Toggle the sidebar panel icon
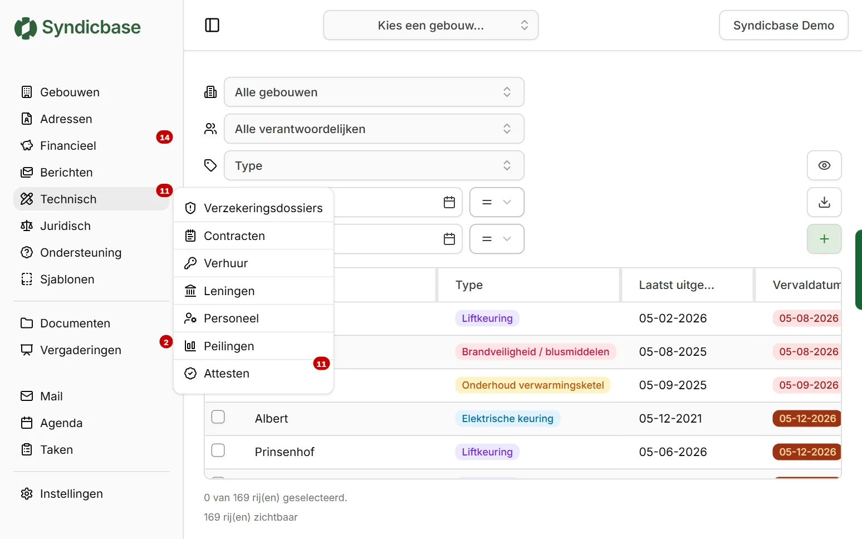 212,25
